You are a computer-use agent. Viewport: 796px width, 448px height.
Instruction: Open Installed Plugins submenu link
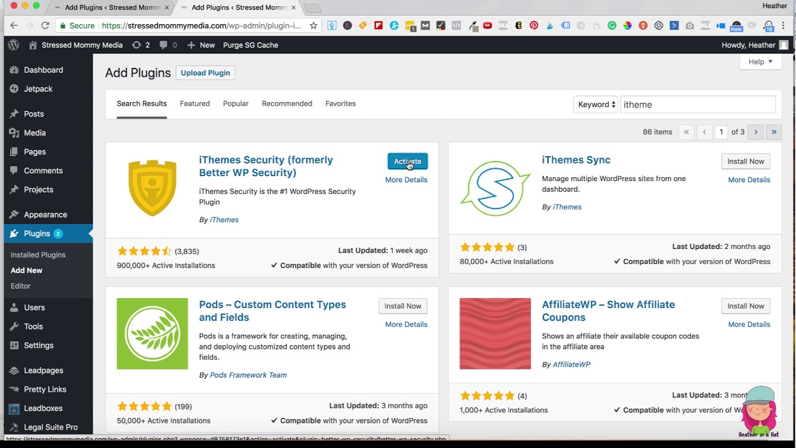38,254
